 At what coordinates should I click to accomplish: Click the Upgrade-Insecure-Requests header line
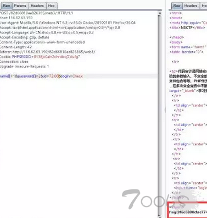(24, 67)
